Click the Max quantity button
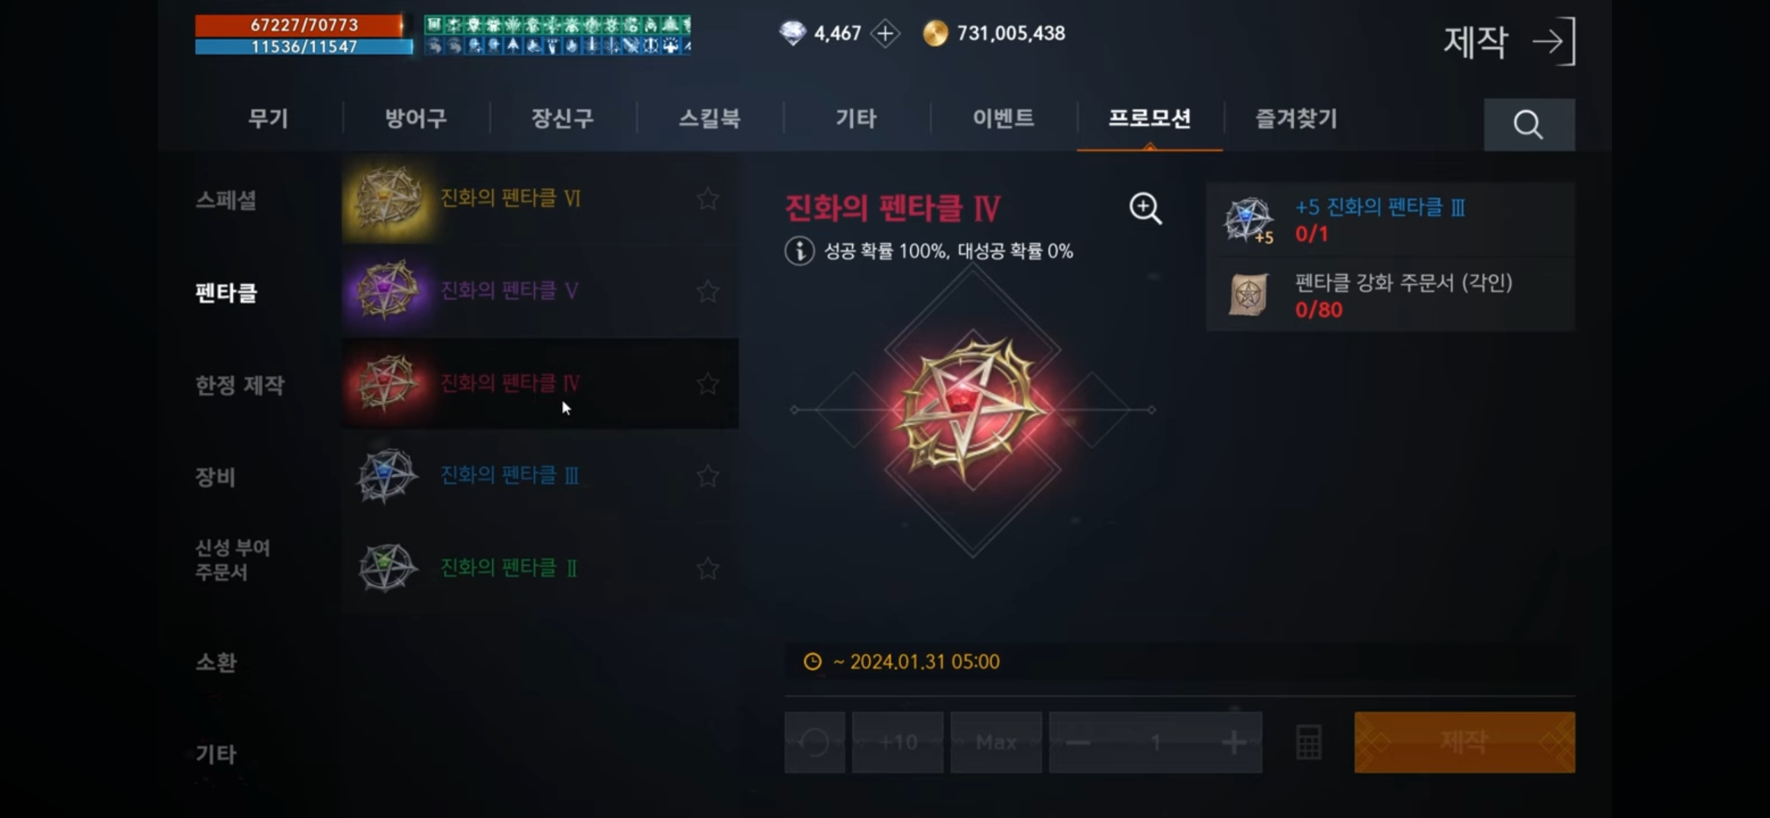 click(x=996, y=742)
